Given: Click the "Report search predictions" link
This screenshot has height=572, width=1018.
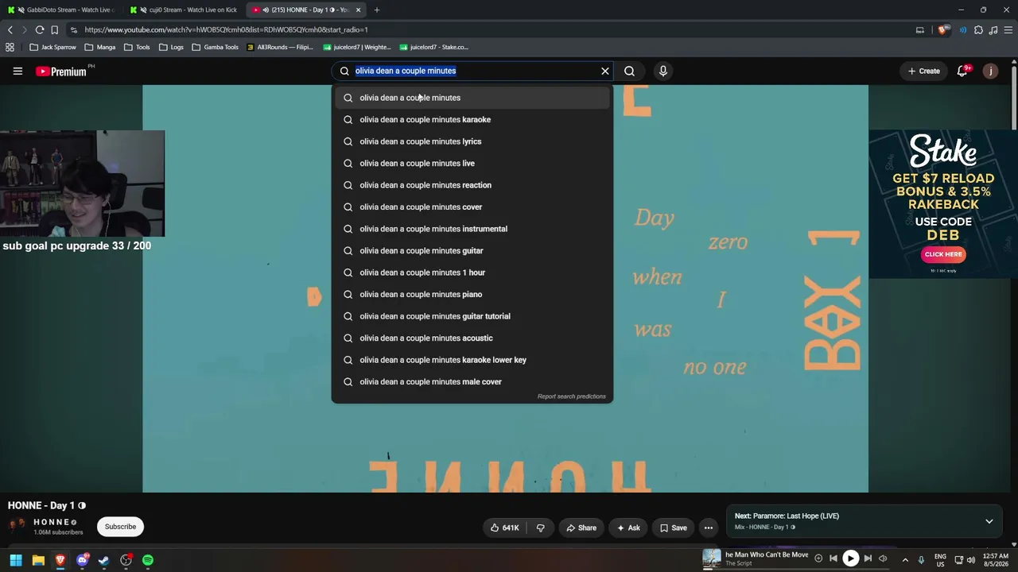Looking at the screenshot, I should point(571,396).
